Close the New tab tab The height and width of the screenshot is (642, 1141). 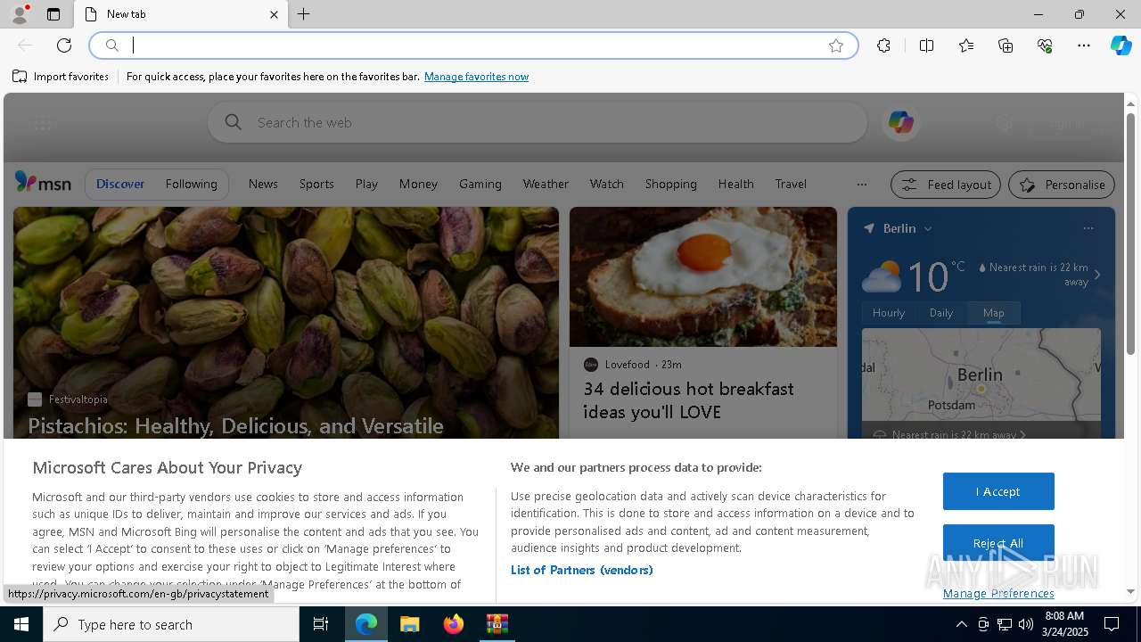coord(274,14)
